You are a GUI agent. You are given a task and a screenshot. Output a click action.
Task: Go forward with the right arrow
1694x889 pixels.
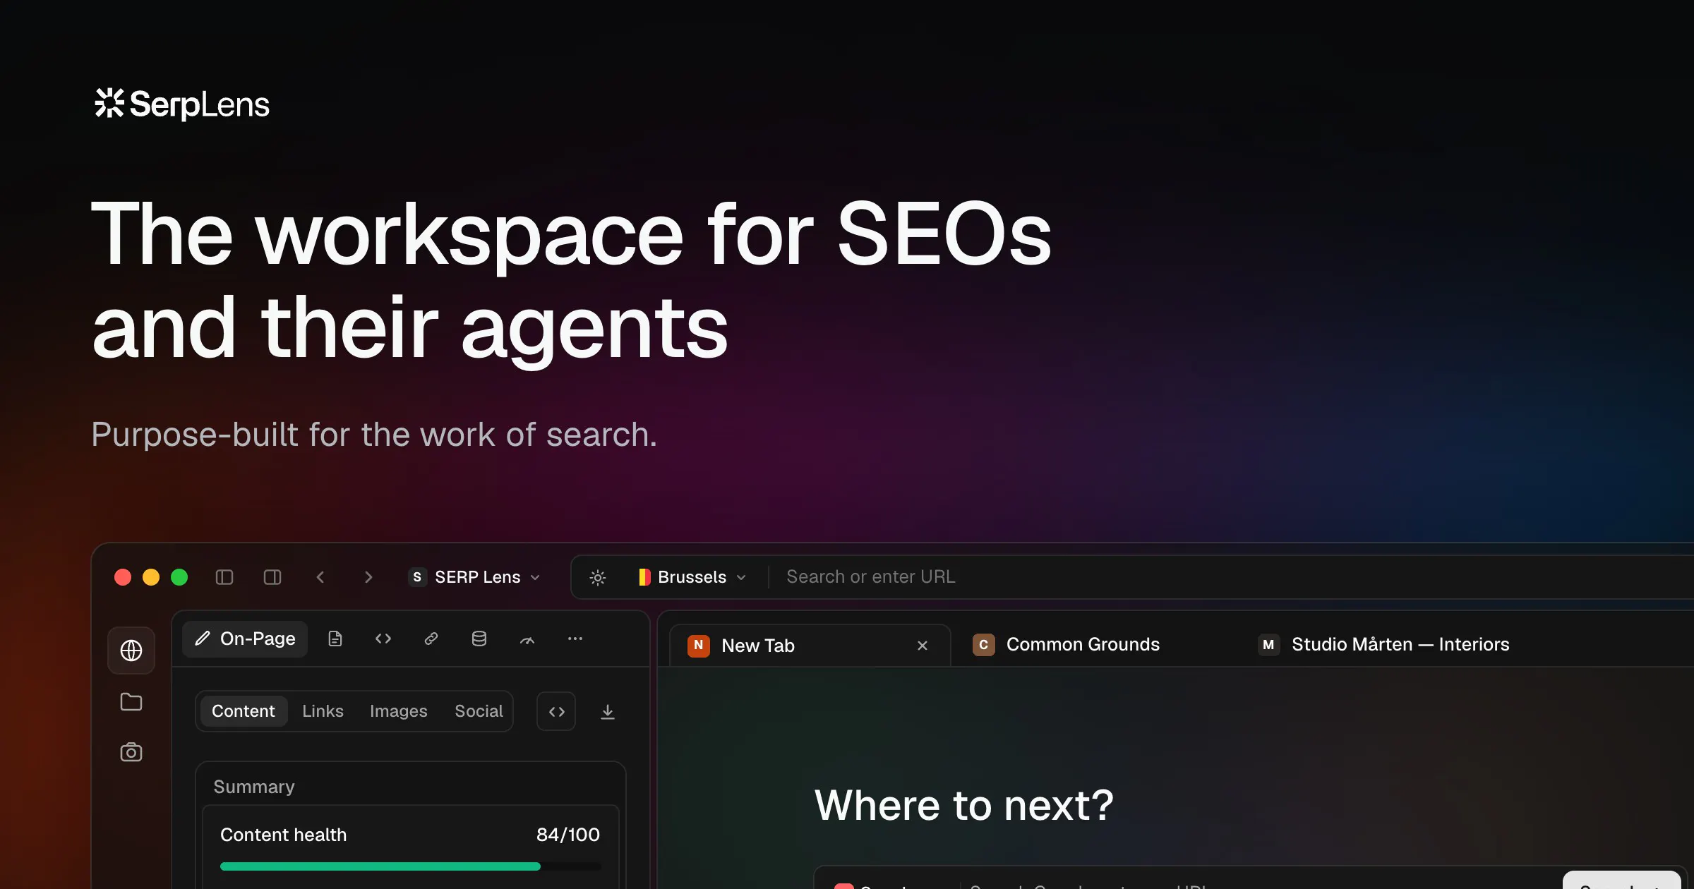[x=368, y=577]
